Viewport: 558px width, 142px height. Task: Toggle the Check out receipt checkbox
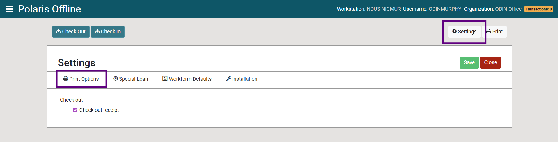[x=75, y=110]
